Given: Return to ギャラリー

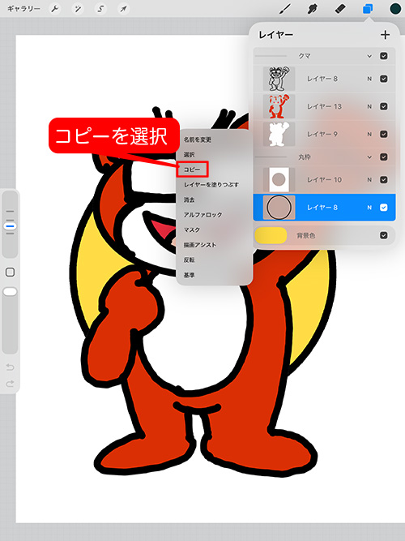Looking at the screenshot, I should pyautogui.click(x=23, y=9).
